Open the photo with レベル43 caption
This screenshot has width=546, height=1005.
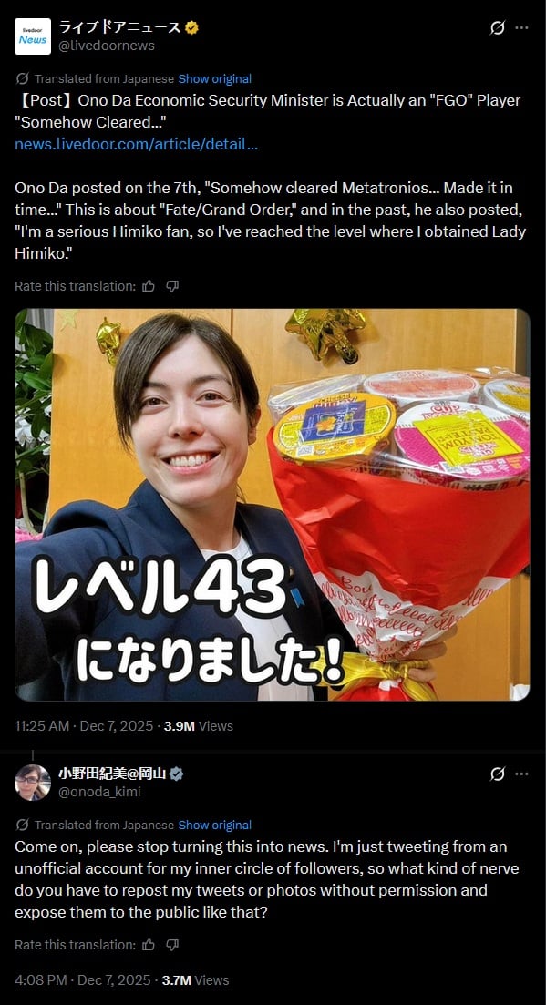point(273,505)
